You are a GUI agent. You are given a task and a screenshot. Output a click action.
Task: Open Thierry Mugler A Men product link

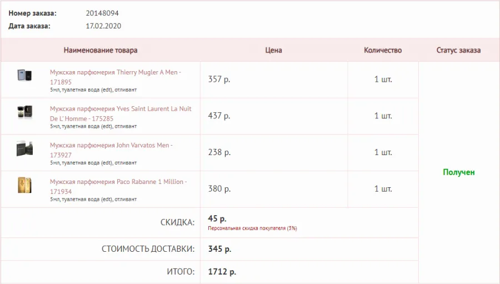(x=115, y=77)
